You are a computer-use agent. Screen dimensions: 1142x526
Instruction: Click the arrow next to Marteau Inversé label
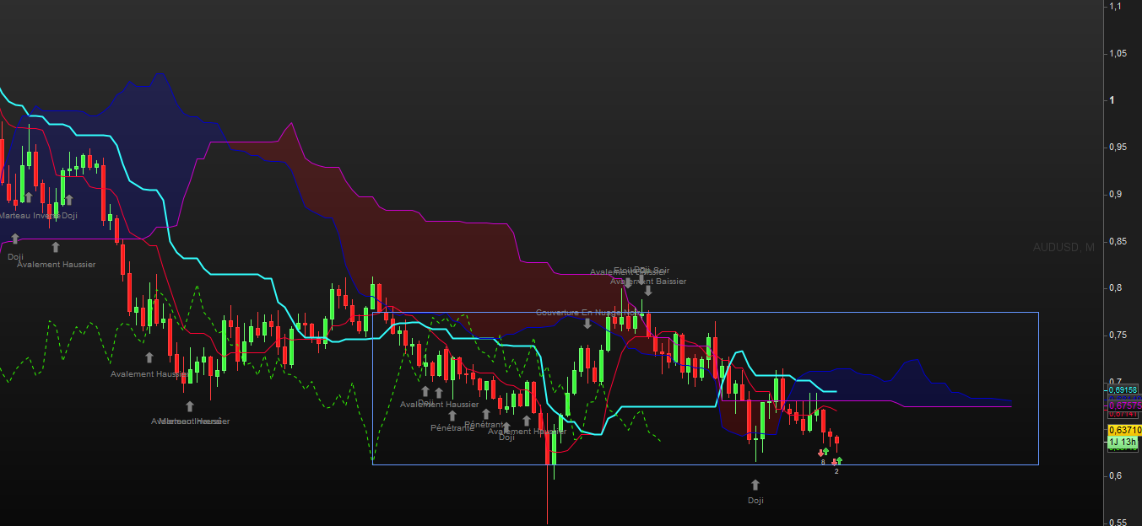(x=28, y=197)
